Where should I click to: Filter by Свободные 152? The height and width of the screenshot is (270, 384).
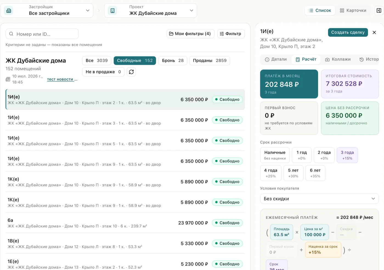pyautogui.click(x=135, y=60)
